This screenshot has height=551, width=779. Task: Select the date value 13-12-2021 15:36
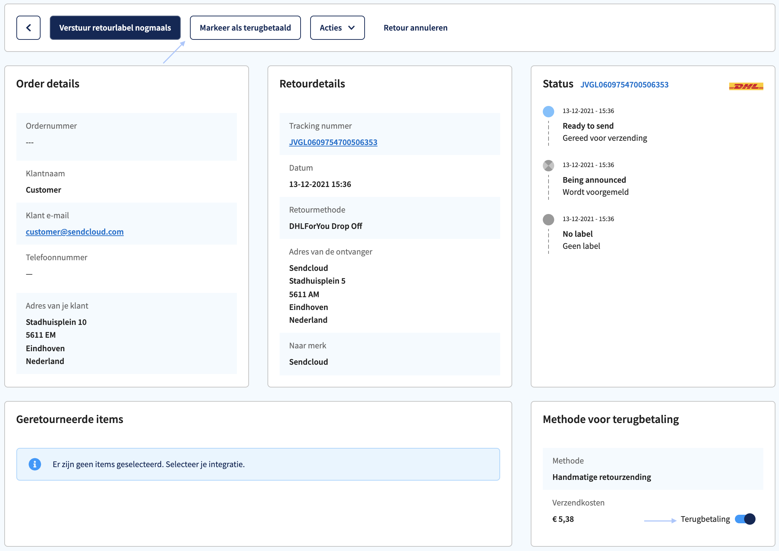pyautogui.click(x=320, y=184)
